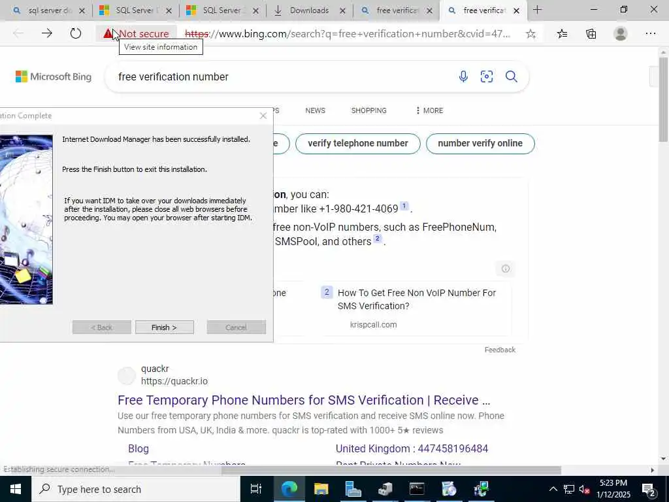Image resolution: width=669 pixels, height=502 pixels.
Task: Open File Explorer from the taskbar
Action: (321, 489)
